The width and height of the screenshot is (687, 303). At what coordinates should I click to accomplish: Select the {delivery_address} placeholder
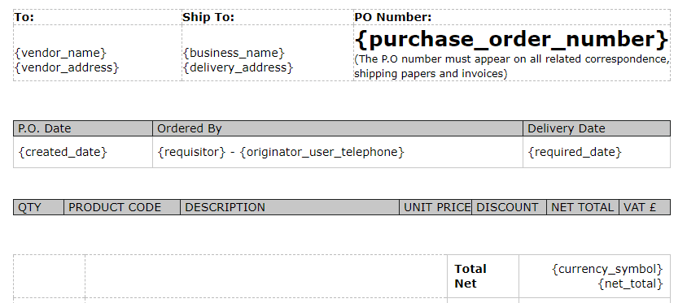[x=238, y=67]
